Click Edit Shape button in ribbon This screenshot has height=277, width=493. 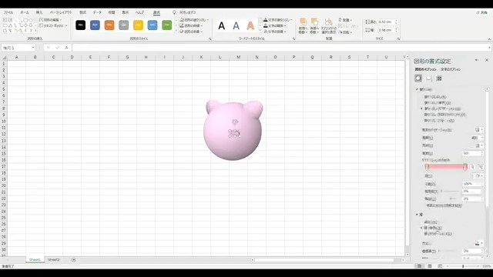tap(50, 19)
